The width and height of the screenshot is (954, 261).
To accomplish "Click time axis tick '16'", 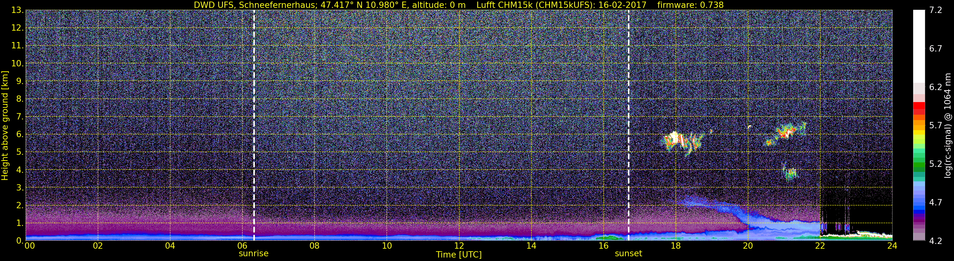I will tap(603, 246).
